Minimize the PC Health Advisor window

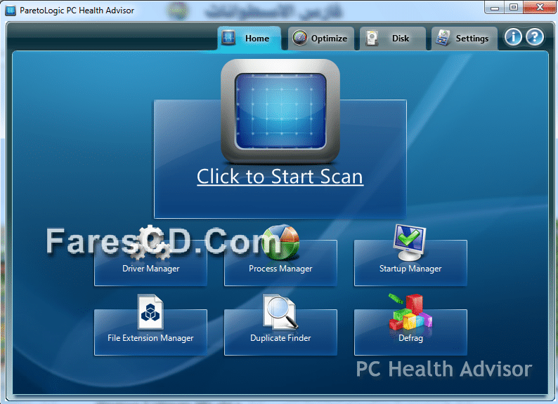[x=495, y=8]
